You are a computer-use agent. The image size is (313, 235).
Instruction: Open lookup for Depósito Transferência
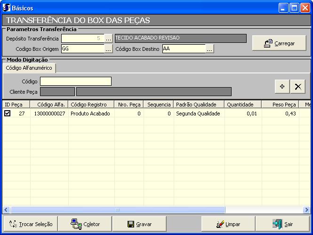pyautogui.click(x=108, y=38)
